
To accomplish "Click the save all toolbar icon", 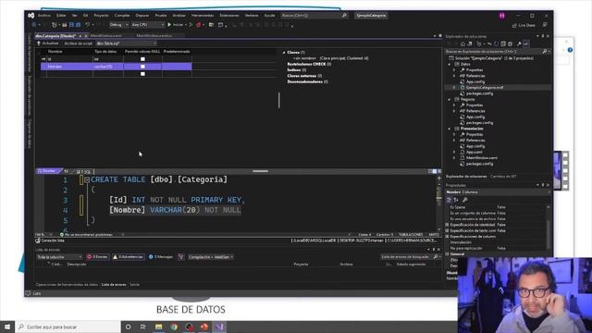I will point(78,25).
